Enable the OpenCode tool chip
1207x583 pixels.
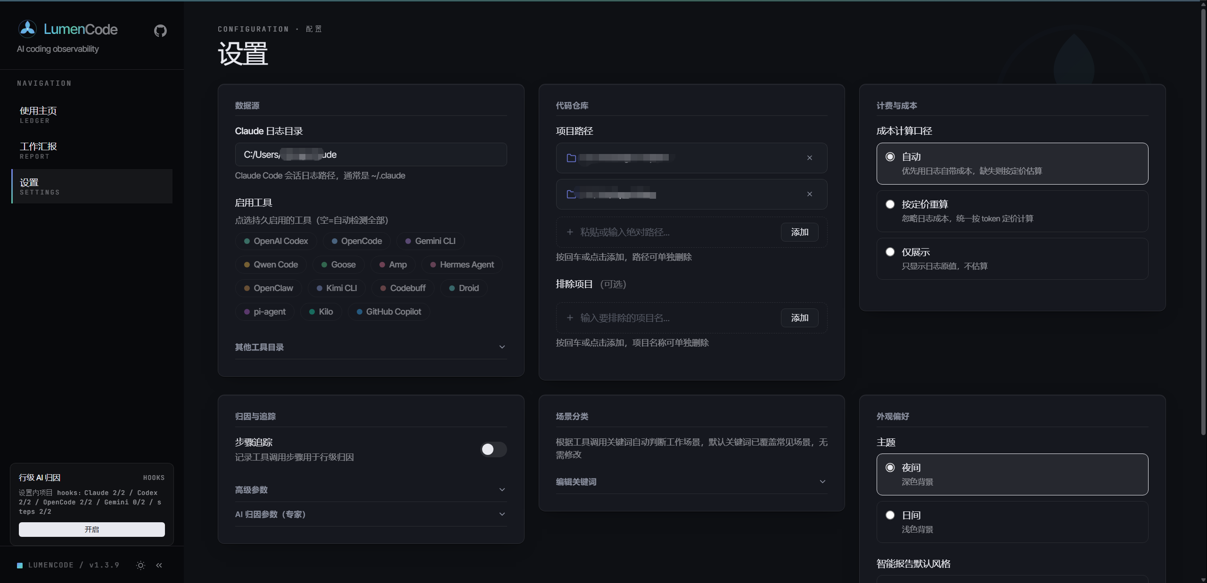(x=357, y=241)
